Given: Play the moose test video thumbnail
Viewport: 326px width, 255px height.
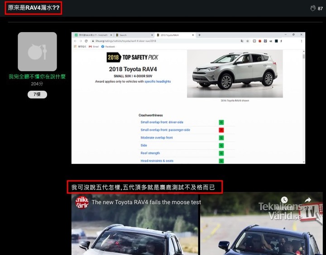Looking at the screenshot, I should [197, 224].
